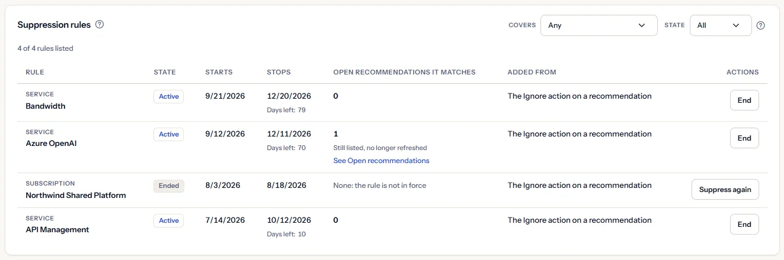Click stop date 10/12/2026

(x=289, y=220)
